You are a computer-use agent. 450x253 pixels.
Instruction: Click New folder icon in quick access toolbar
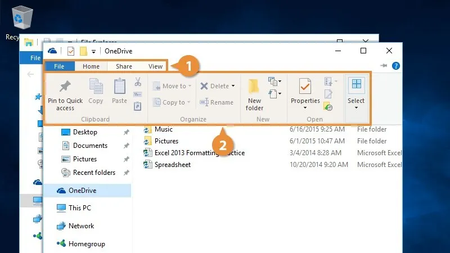point(83,51)
